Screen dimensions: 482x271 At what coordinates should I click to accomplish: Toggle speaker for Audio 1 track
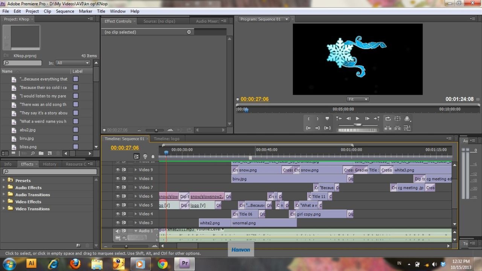point(117,231)
